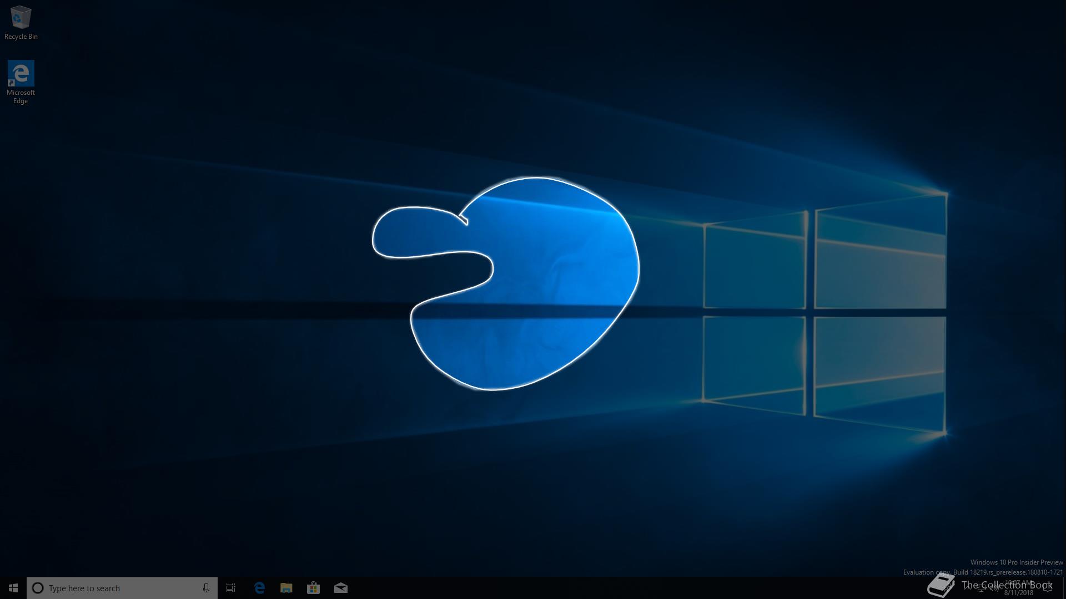Image resolution: width=1066 pixels, height=599 pixels.
Task: Open the Recycle Bin desktop icon
Action: (x=21, y=23)
